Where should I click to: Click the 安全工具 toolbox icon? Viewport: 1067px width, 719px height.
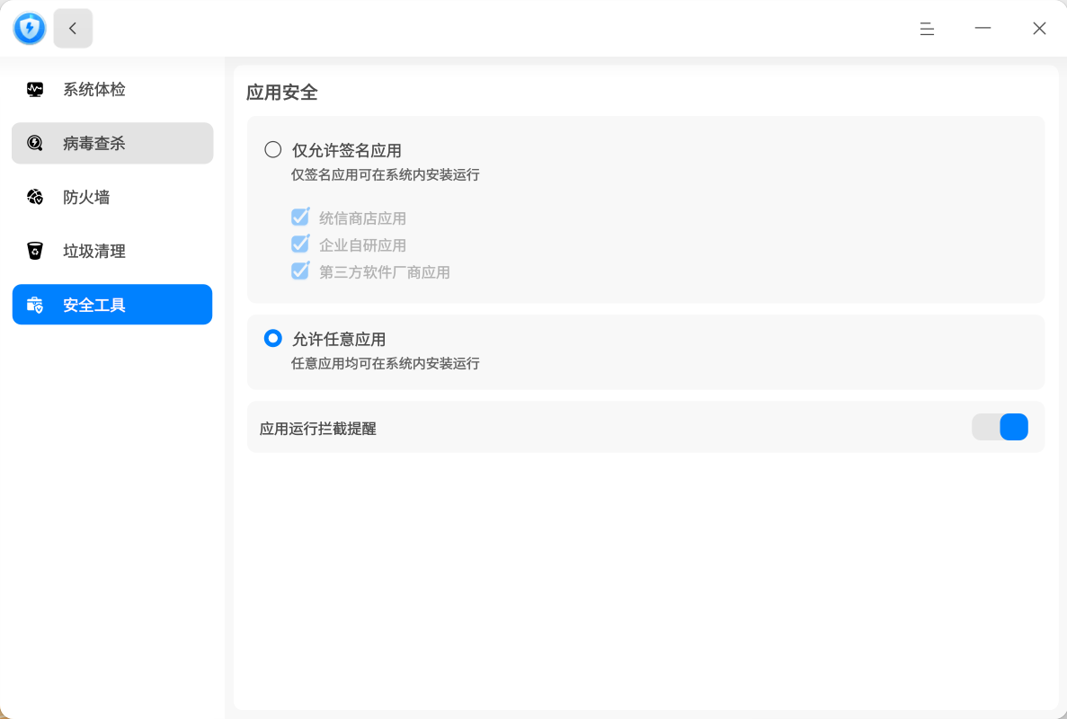click(x=35, y=306)
